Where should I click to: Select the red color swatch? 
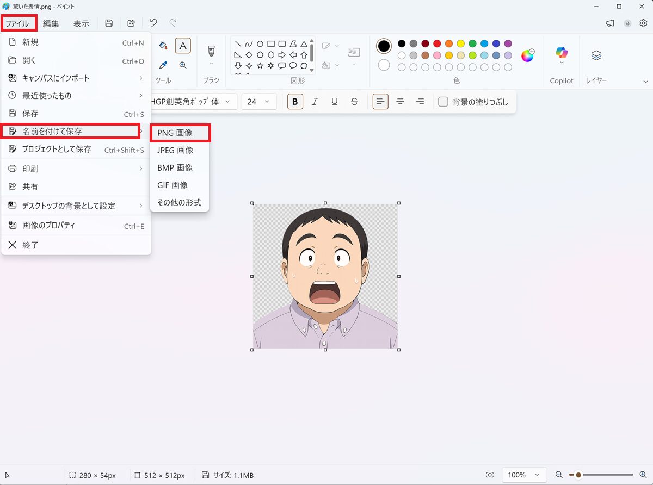pos(436,43)
